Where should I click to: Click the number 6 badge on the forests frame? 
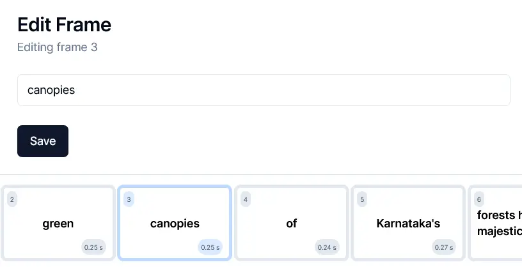click(479, 199)
